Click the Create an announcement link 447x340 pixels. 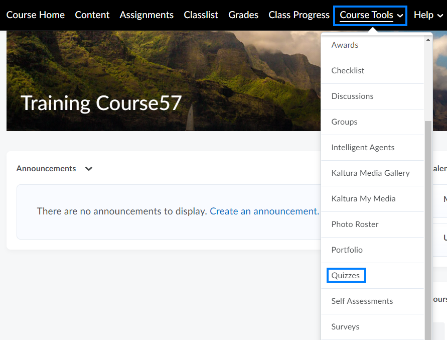coord(264,211)
